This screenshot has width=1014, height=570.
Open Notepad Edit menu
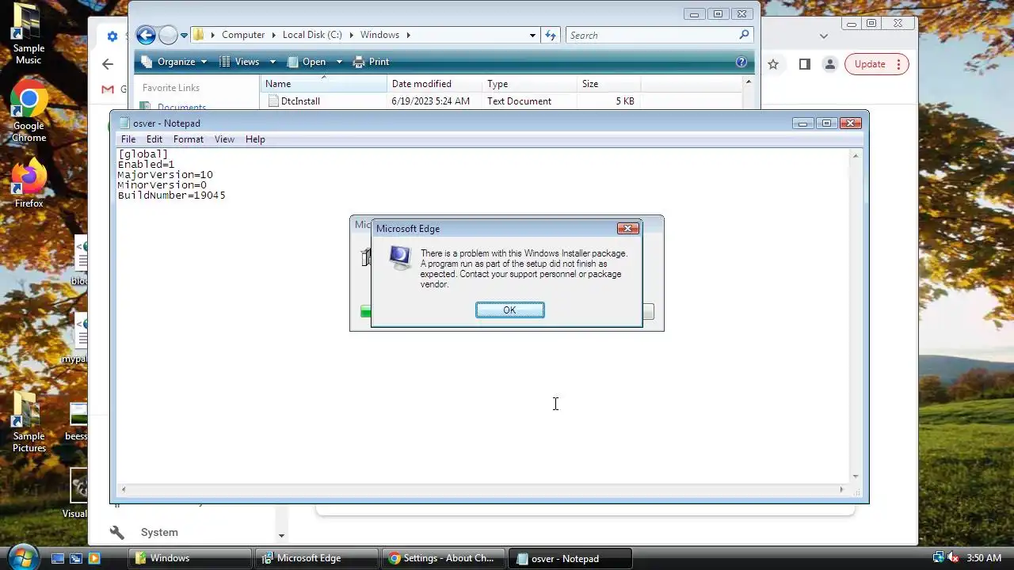154,139
